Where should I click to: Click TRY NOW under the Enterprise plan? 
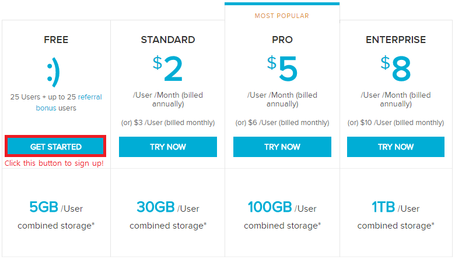coord(396,147)
